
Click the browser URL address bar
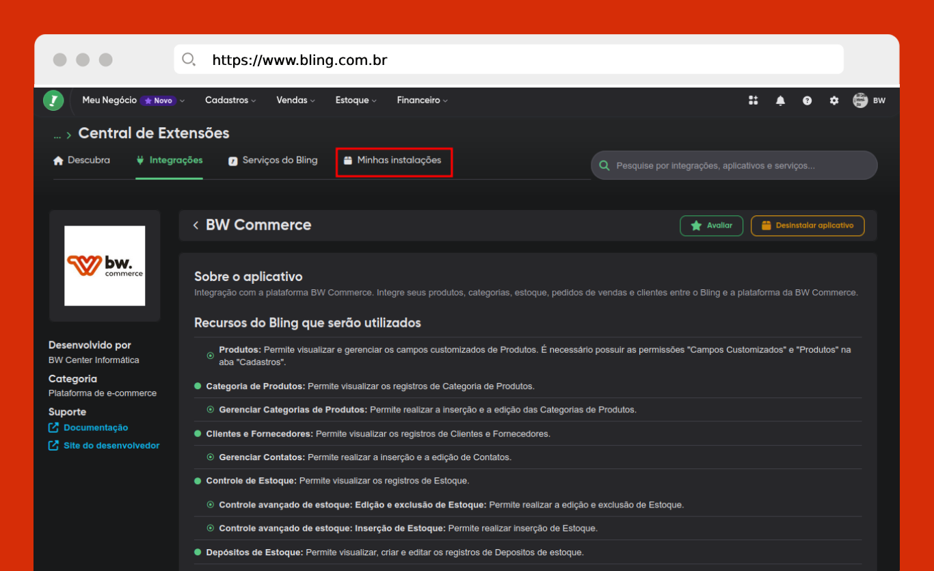tap(509, 59)
